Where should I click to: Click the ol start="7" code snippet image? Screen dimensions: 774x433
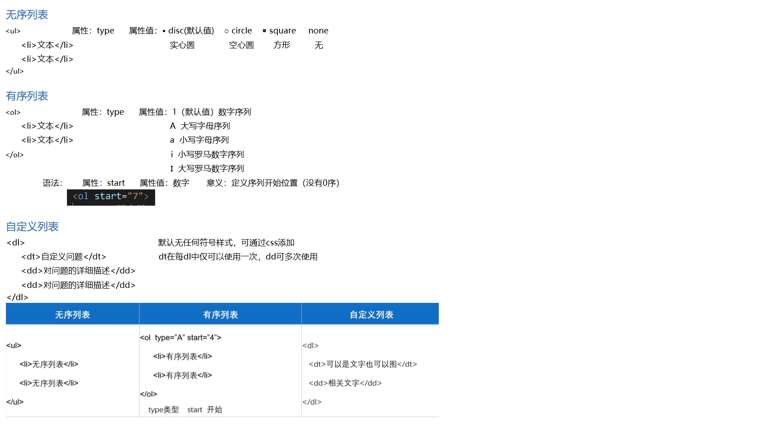click(111, 197)
